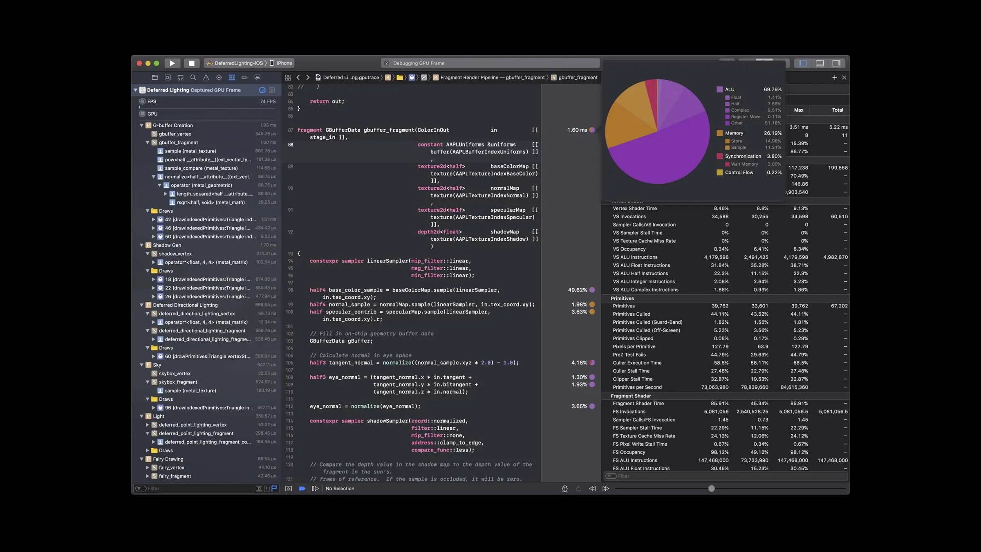This screenshot has width=981, height=552.
Task: Go forward with the right chevron
Action: tap(308, 77)
